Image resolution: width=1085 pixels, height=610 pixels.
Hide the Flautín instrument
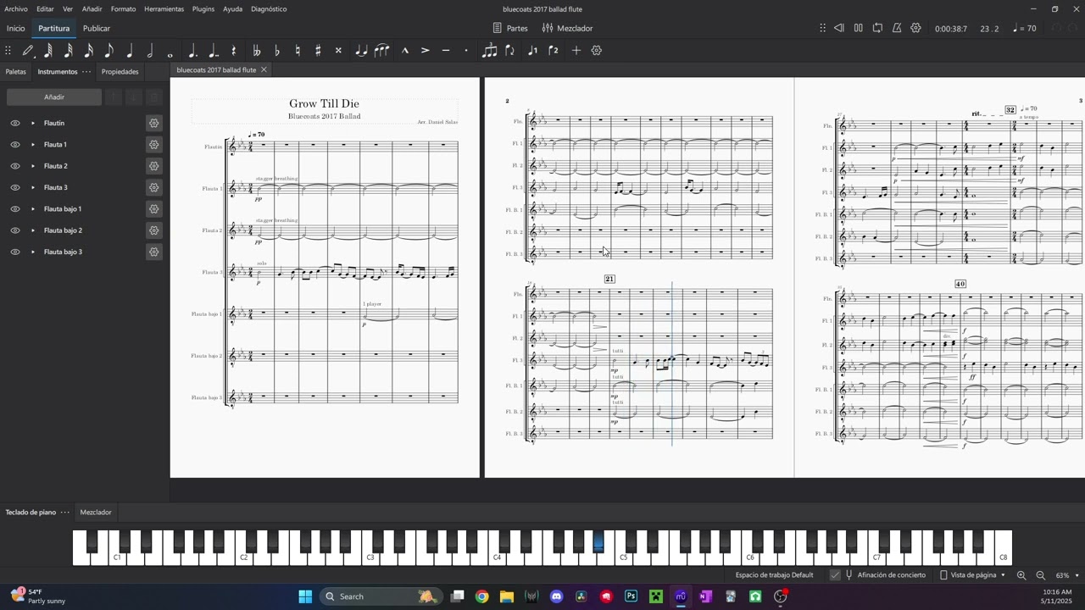(x=15, y=123)
